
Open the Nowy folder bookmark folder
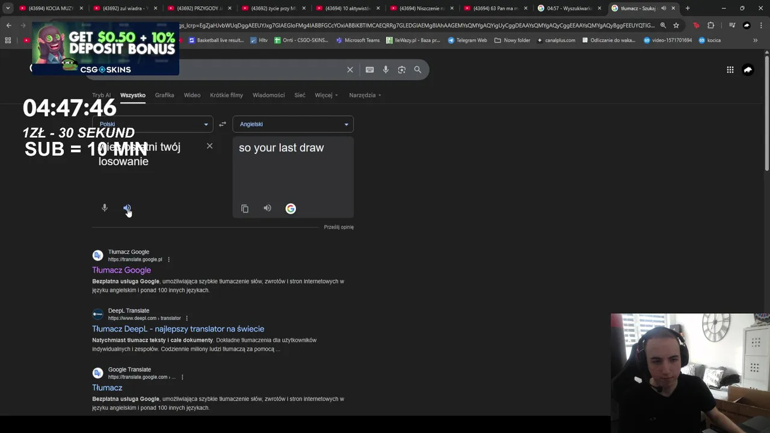513,40
